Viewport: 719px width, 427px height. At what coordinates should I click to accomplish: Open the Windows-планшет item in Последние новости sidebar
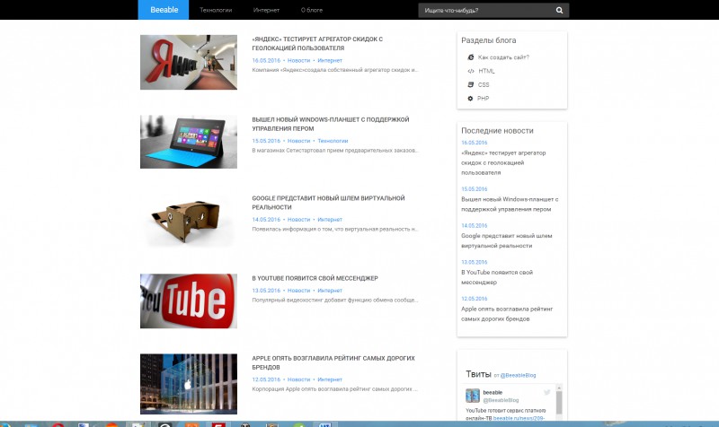[x=510, y=205]
